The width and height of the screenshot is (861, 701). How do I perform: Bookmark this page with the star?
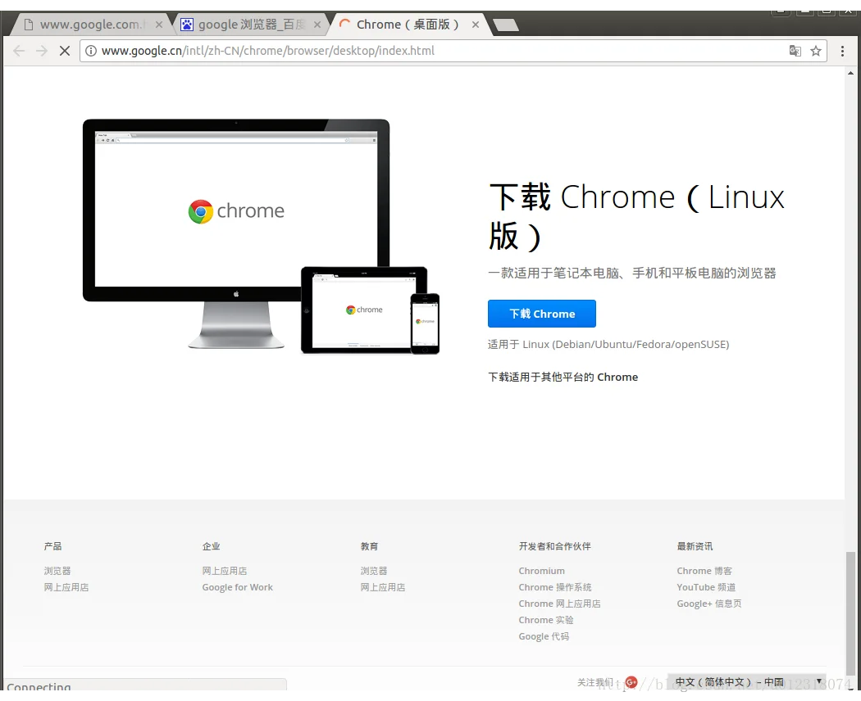816,51
